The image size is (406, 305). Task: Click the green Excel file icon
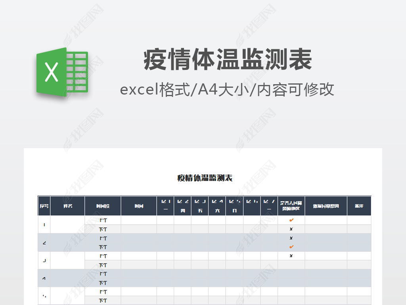62,72
